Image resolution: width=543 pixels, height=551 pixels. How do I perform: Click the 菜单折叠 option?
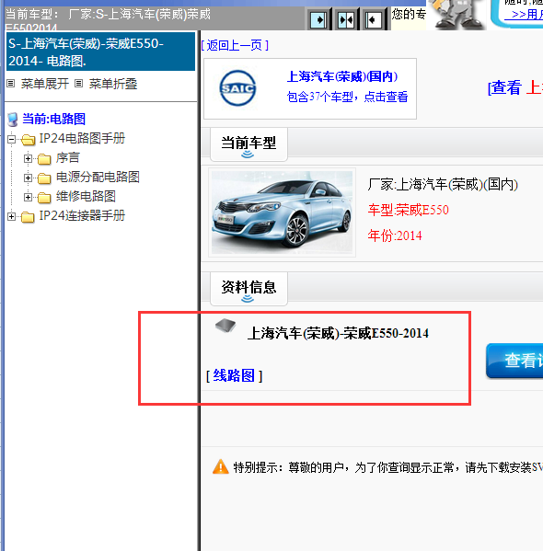click(x=113, y=84)
